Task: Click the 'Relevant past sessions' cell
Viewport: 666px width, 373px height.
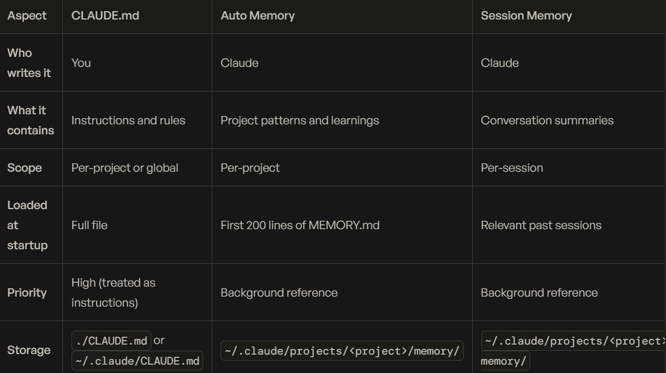Action: 541,225
